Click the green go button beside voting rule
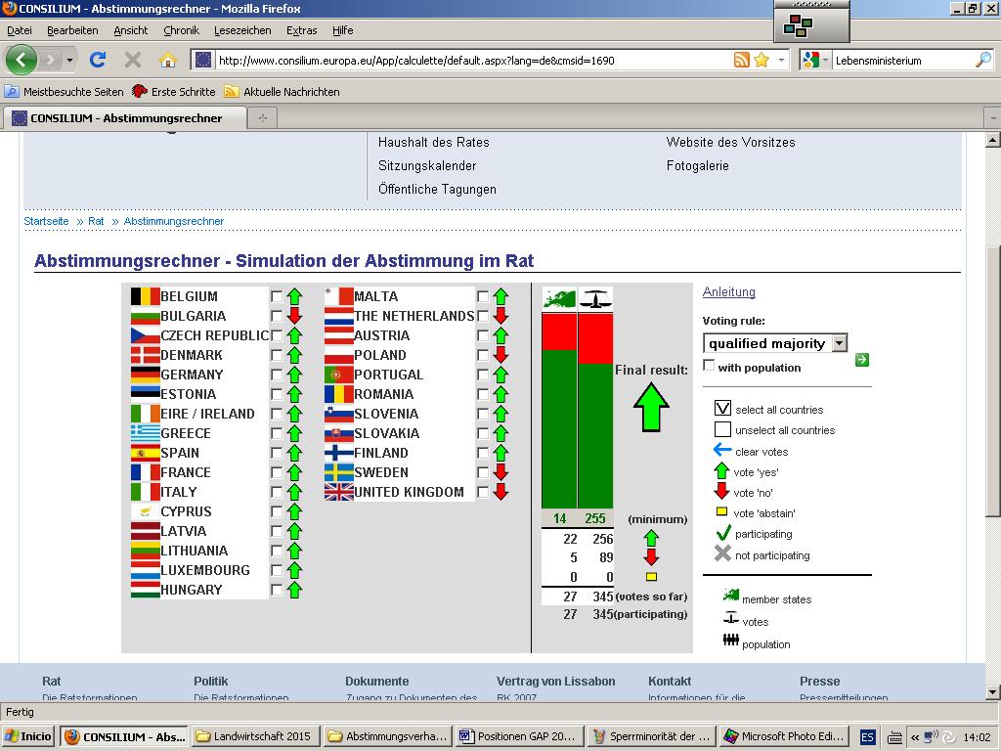This screenshot has height=751, width=1001. pyautogui.click(x=861, y=360)
